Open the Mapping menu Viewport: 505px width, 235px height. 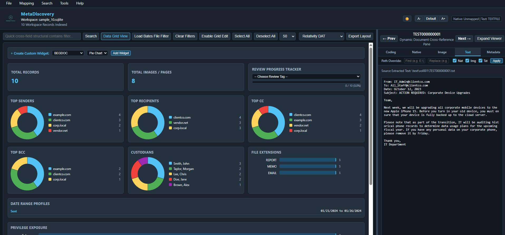pyautogui.click(x=27, y=3)
